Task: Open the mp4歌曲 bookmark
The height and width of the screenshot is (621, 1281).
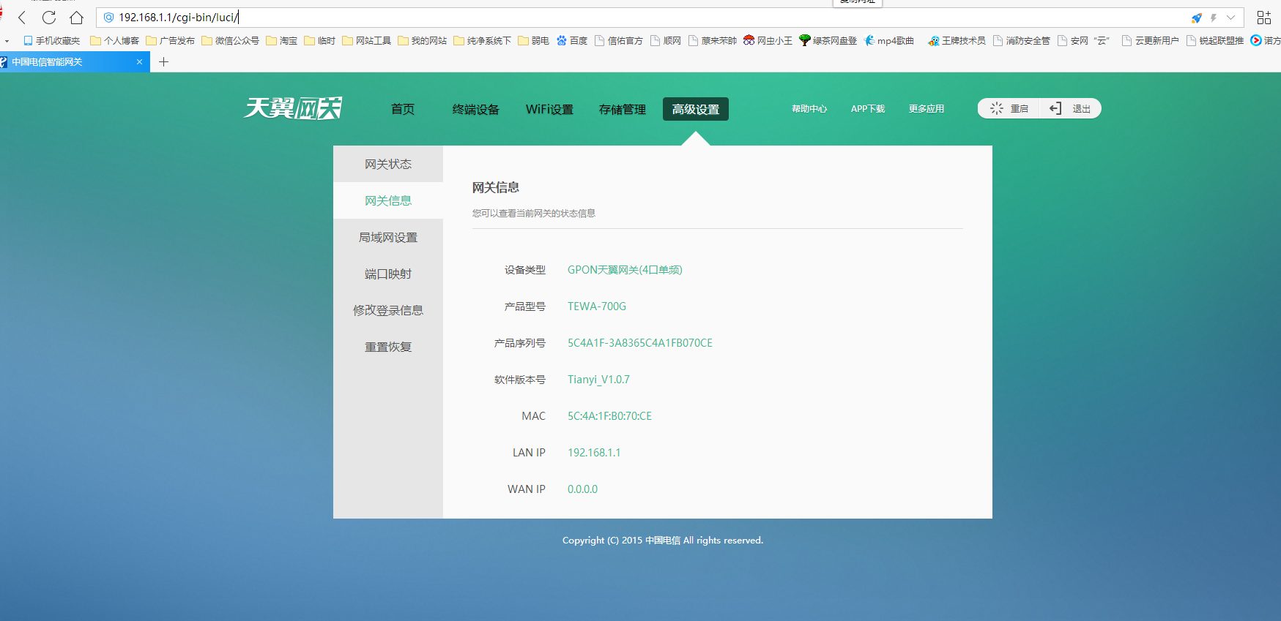Action: [x=890, y=41]
